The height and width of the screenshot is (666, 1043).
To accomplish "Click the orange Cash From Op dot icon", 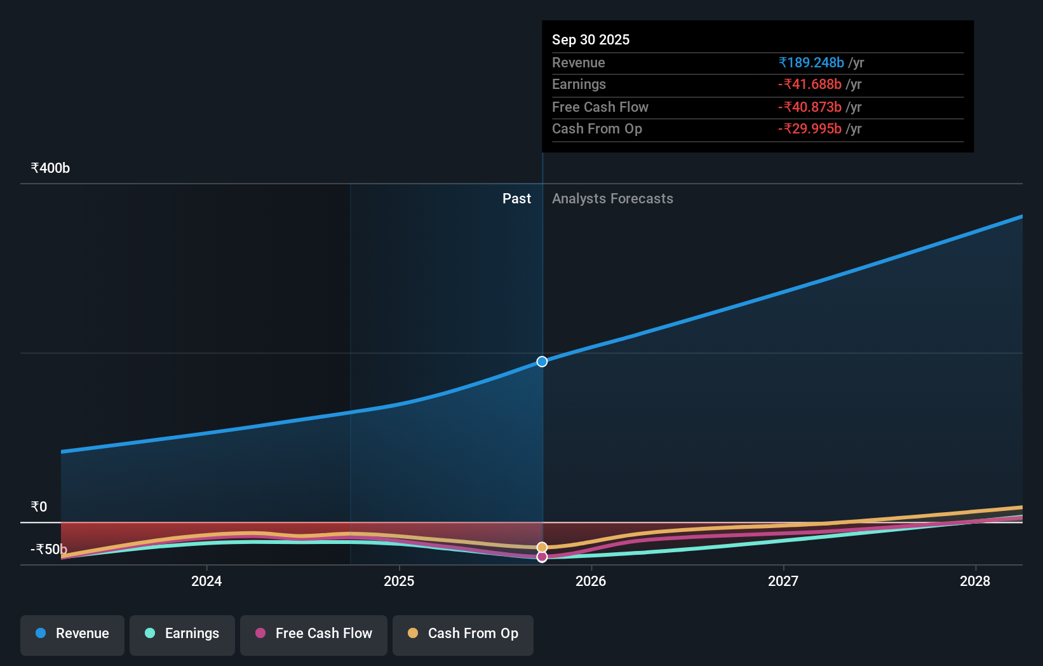I will pyautogui.click(x=413, y=633).
